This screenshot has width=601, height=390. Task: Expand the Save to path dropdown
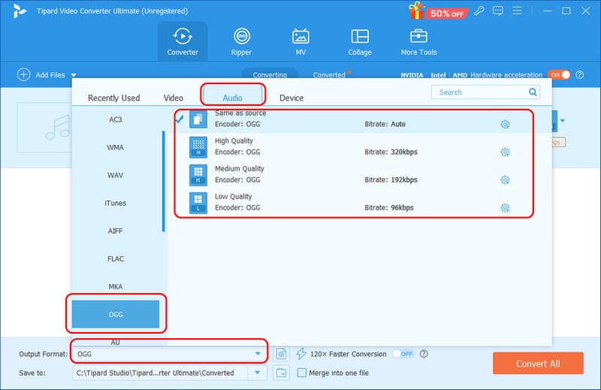257,373
